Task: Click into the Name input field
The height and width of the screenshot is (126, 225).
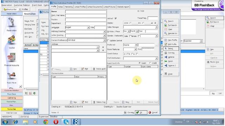Action: pos(86,12)
